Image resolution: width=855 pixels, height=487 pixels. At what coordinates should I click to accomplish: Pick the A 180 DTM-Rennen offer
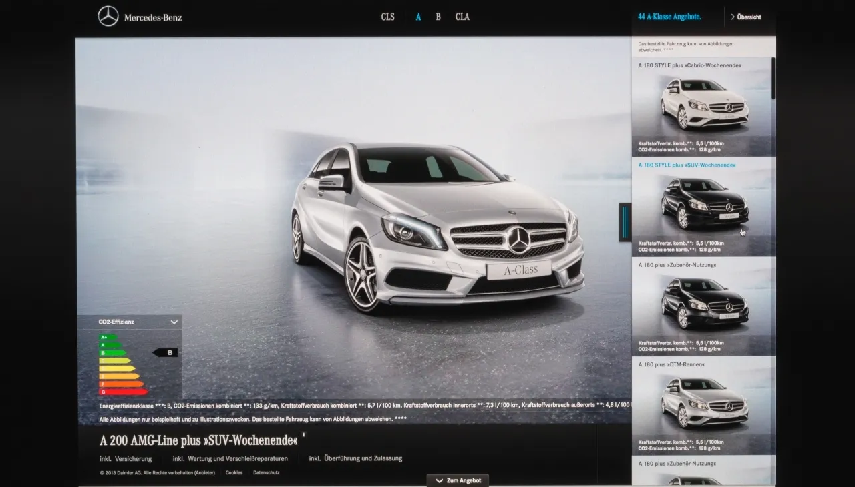click(701, 404)
